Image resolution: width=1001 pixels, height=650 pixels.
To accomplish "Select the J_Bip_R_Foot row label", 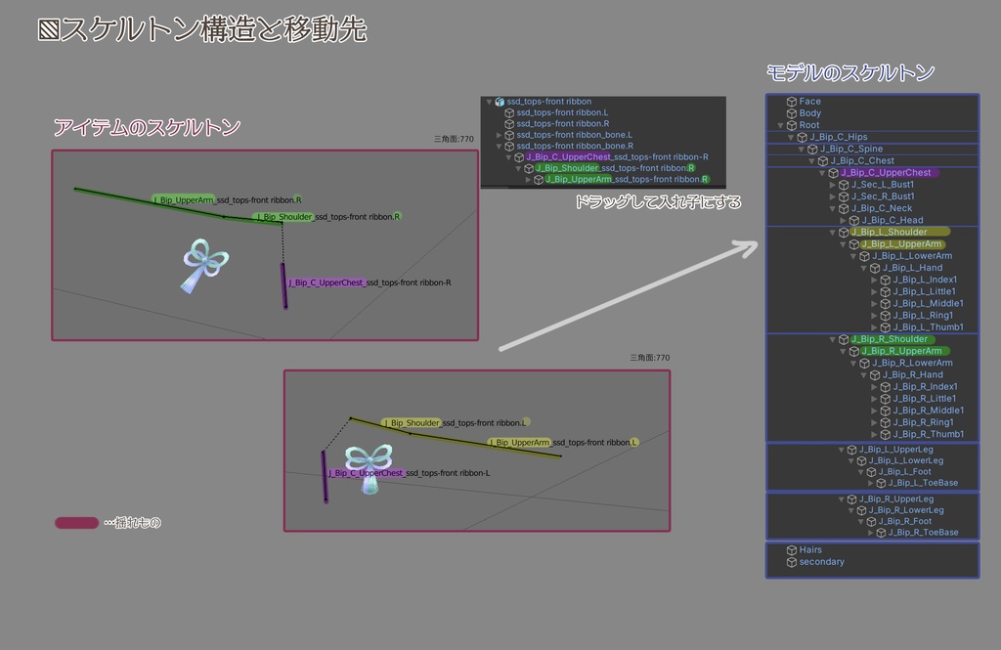I will 904,521.
